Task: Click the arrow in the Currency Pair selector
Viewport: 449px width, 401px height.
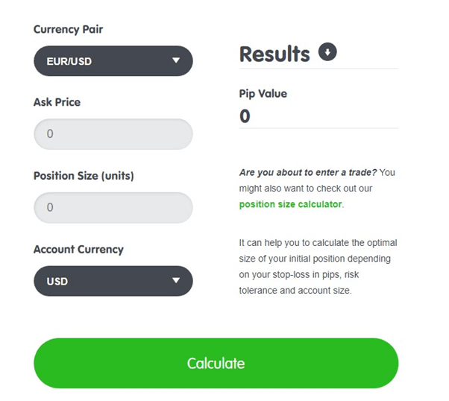Action: (x=176, y=60)
